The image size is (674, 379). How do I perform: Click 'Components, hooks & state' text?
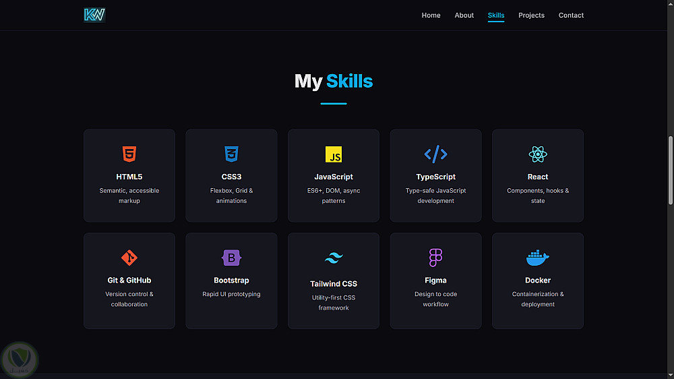[x=538, y=196]
